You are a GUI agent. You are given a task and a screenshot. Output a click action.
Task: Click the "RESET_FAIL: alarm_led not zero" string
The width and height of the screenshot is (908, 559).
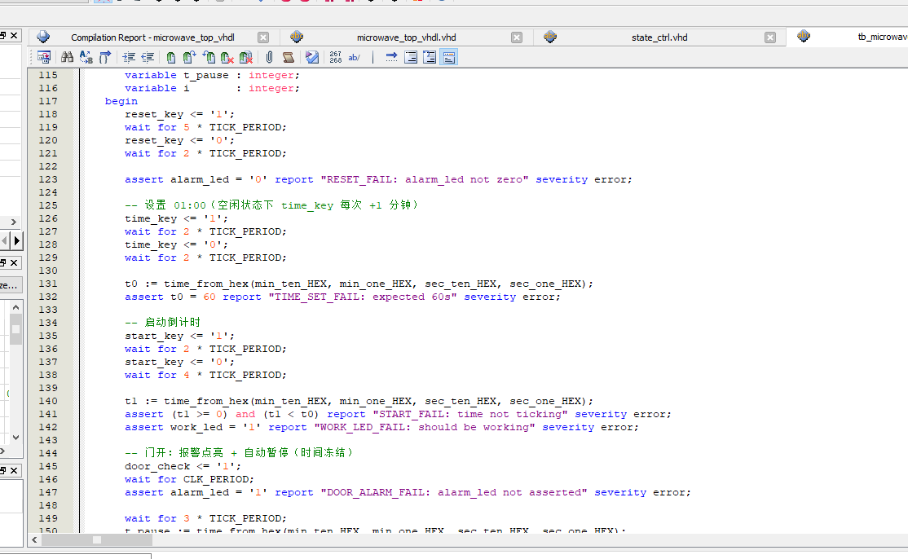click(x=425, y=179)
